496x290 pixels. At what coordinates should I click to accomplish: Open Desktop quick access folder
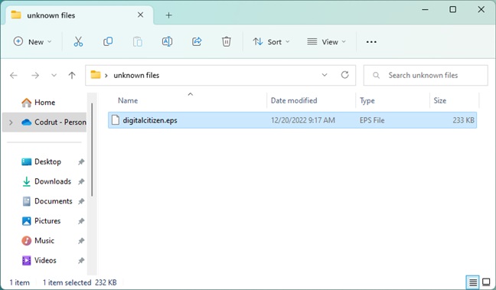tap(41, 161)
